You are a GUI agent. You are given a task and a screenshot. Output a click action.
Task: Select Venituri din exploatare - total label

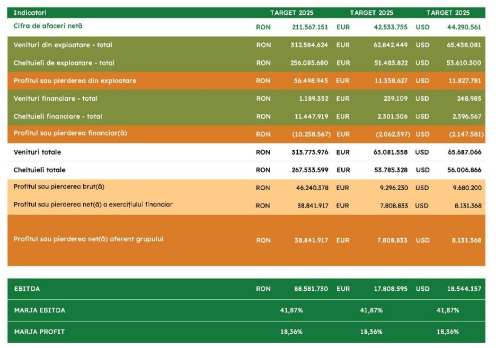(63, 45)
